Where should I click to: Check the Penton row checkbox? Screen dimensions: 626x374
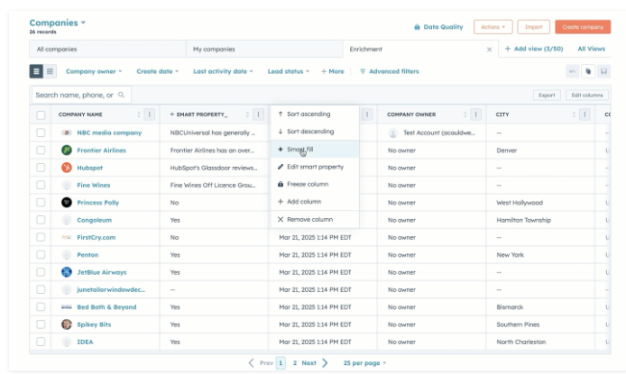(x=41, y=254)
